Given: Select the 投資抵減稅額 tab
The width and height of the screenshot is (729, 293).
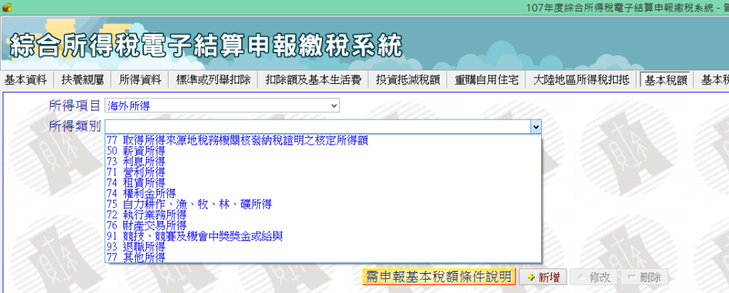Looking at the screenshot, I should point(409,80).
